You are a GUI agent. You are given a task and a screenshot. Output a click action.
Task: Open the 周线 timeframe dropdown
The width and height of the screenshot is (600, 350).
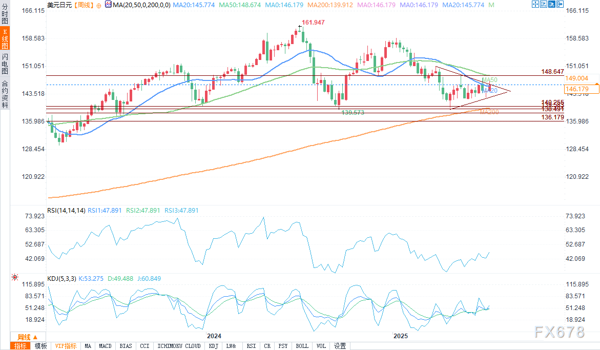pos(27,337)
